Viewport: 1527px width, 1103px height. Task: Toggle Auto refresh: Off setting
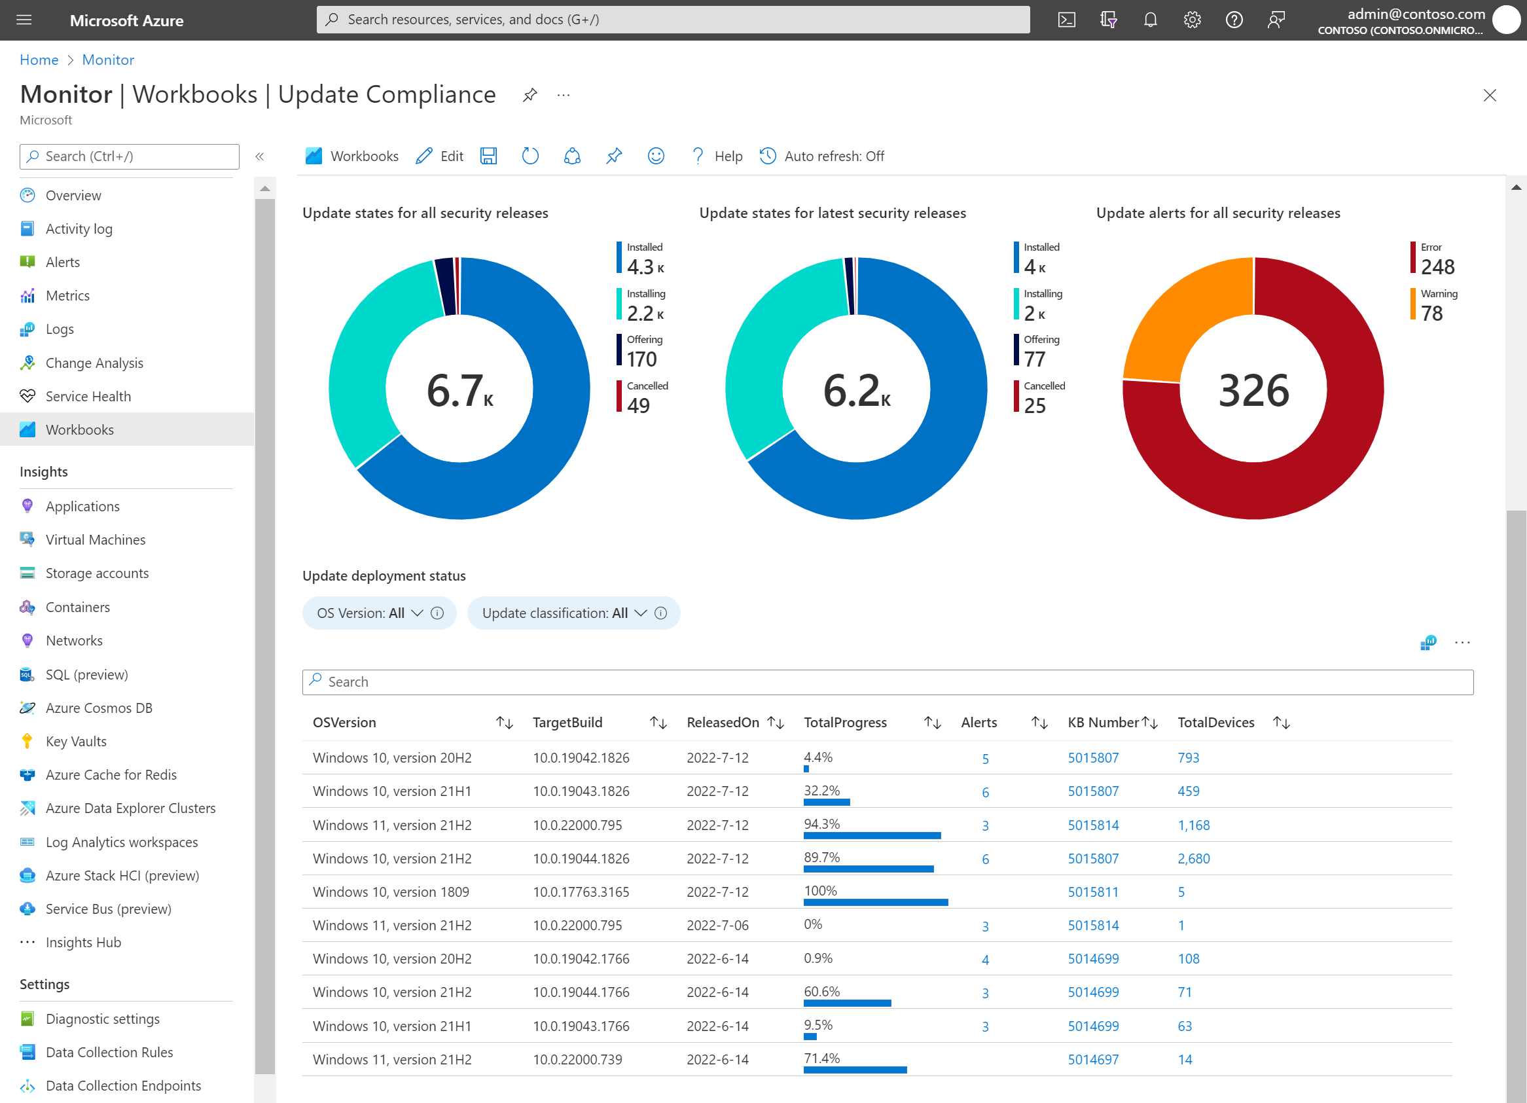[x=822, y=156]
